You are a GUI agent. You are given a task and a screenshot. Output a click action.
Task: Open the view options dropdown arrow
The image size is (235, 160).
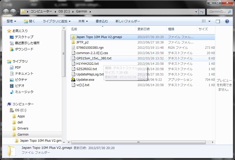coord(209,21)
